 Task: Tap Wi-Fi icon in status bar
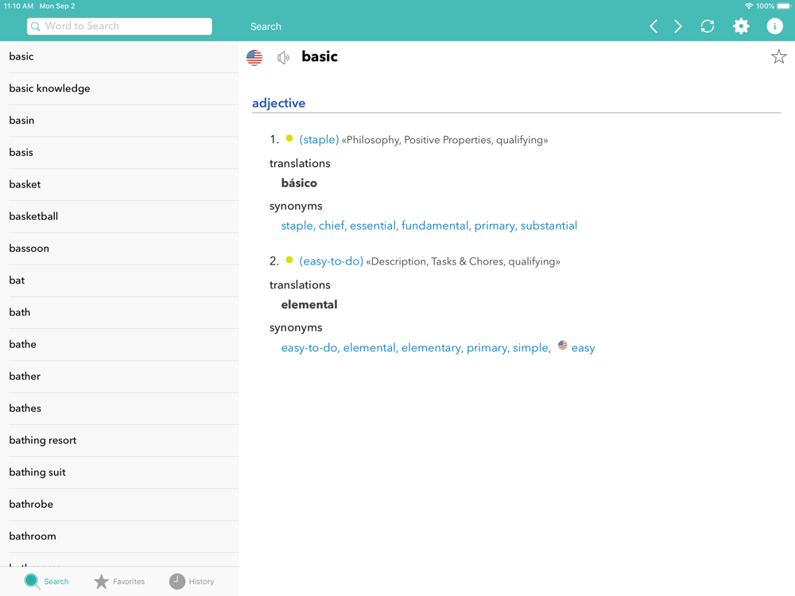click(749, 6)
